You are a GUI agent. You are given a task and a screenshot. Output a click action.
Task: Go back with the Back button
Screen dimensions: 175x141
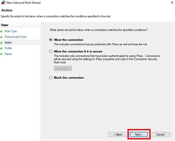pyautogui.click(x=118, y=134)
